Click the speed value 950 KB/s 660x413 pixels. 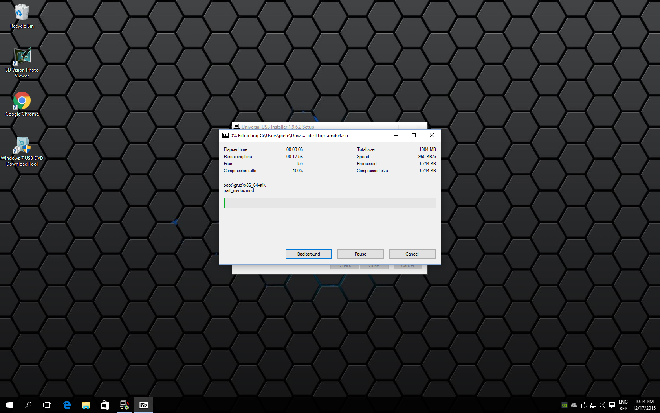427,157
